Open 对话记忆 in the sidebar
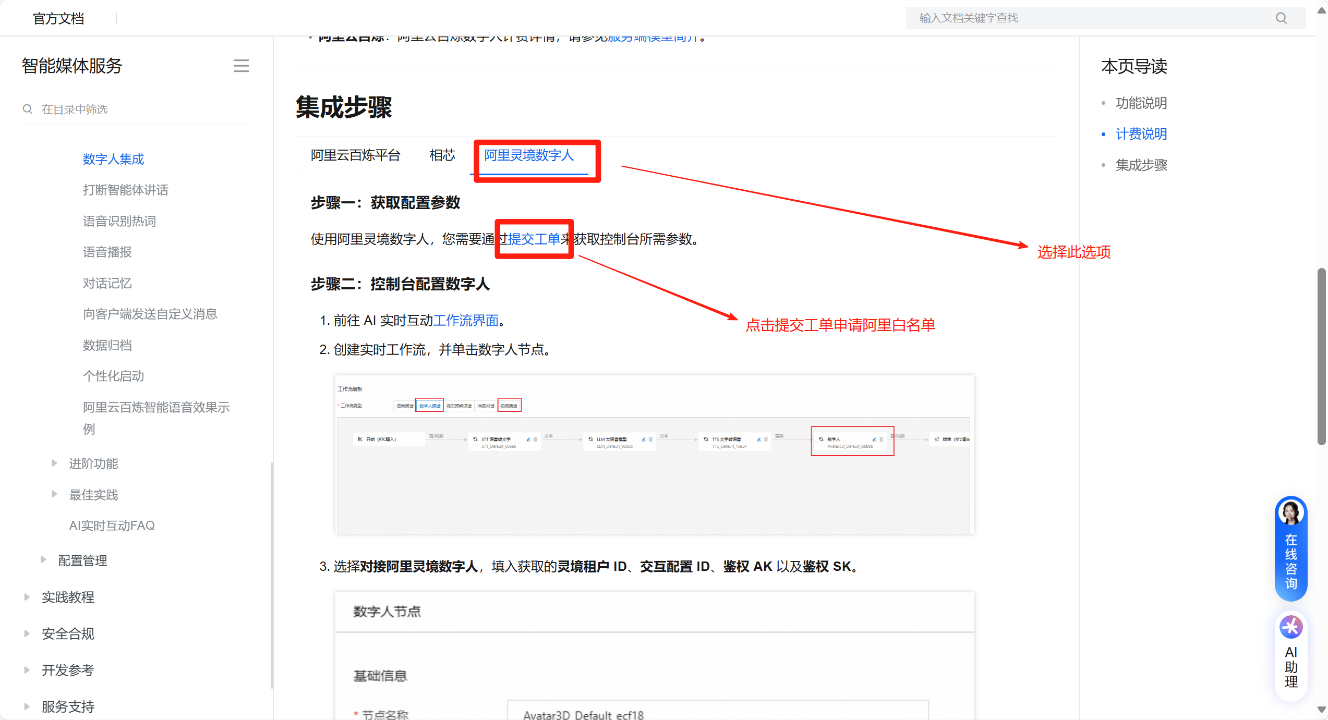This screenshot has width=1328, height=720. click(x=107, y=283)
